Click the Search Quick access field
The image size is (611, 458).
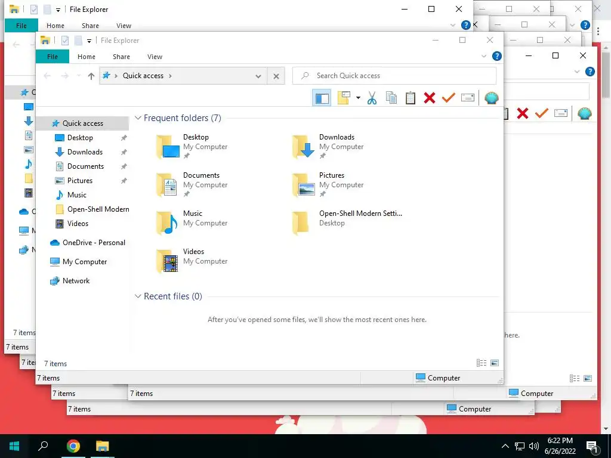tap(394, 76)
